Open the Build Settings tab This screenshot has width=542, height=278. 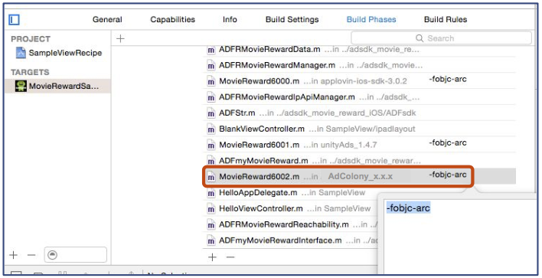click(x=292, y=19)
